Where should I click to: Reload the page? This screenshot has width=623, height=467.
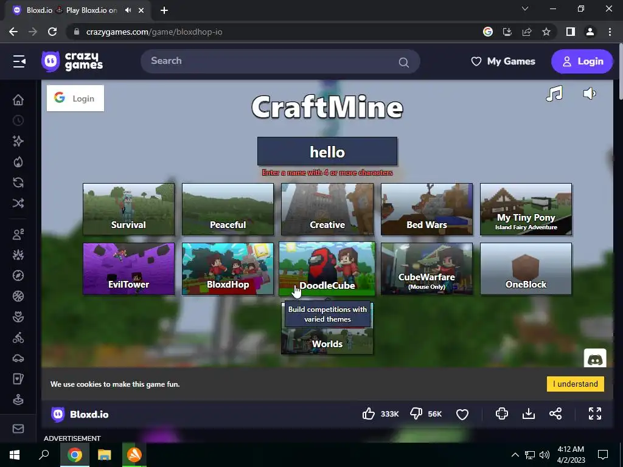pos(52,32)
